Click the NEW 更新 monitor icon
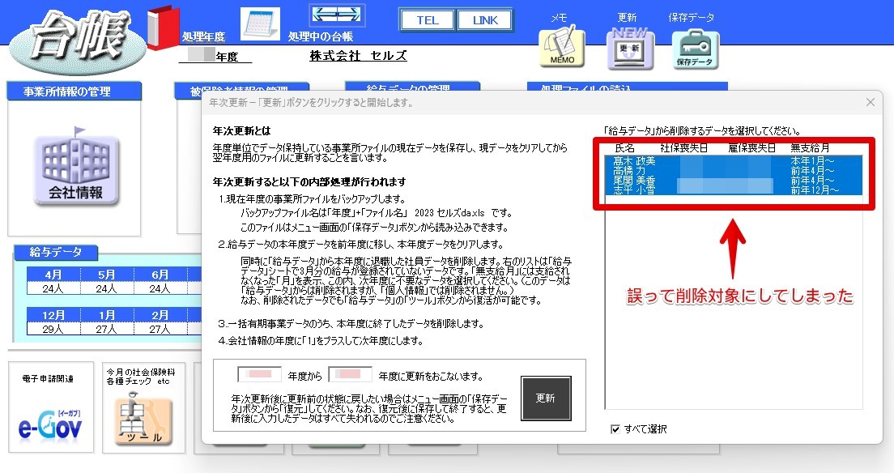Image resolution: width=894 pixels, height=473 pixels. point(630,49)
